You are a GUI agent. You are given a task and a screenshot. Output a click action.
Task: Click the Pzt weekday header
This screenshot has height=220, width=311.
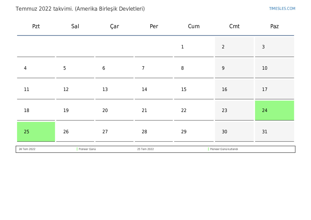tap(36, 26)
